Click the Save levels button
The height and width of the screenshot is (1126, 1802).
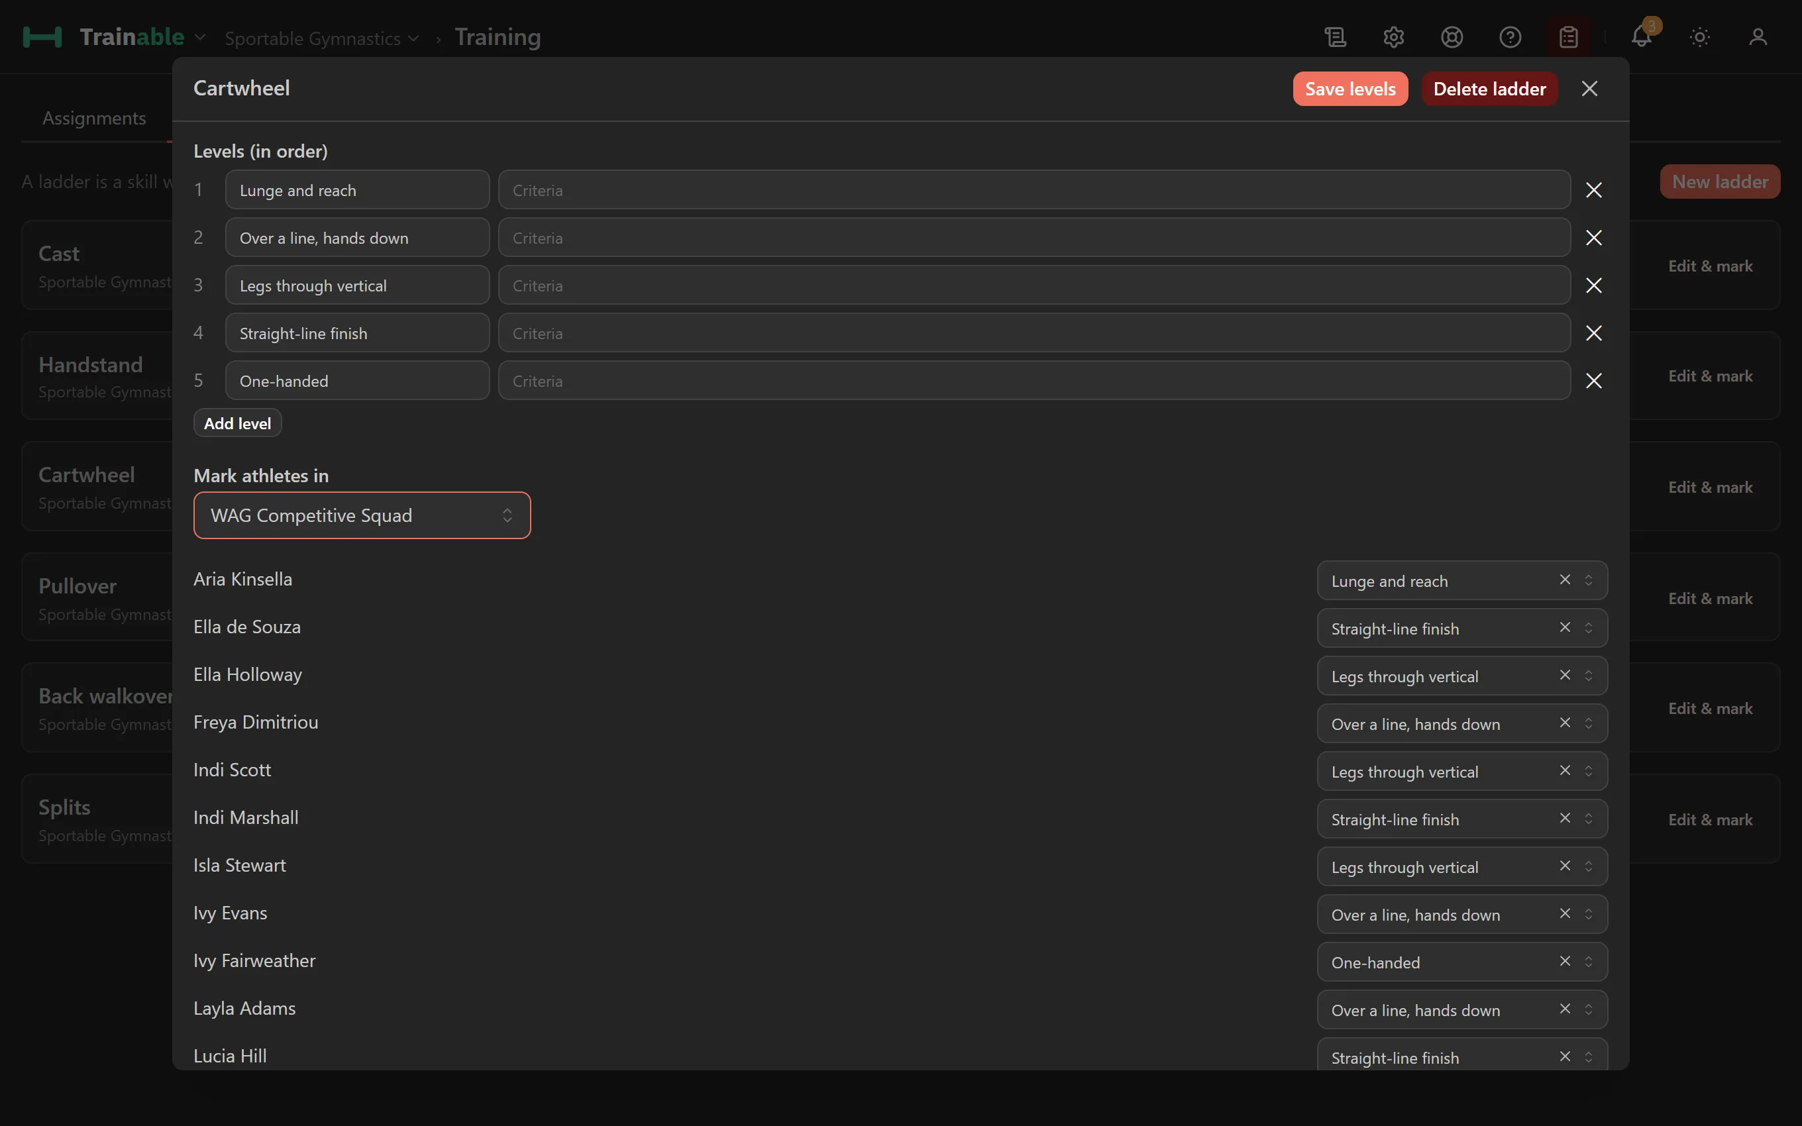tap(1350, 89)
